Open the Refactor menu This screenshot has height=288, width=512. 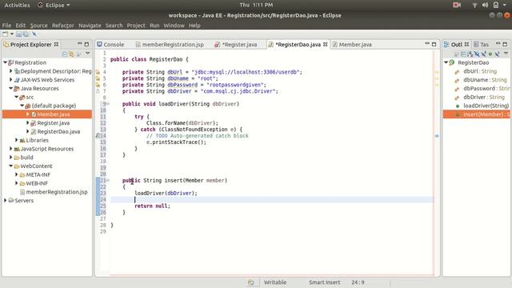tap(63, 26)
